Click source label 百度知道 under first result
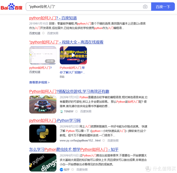The image size is (177, 173). (35, 33)
